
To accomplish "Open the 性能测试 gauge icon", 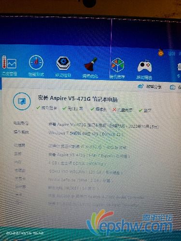I will (36, 63).
